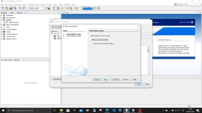Open the Windows notification center
The height and width of the screenshot is (113, 202).
pos(198,110)
